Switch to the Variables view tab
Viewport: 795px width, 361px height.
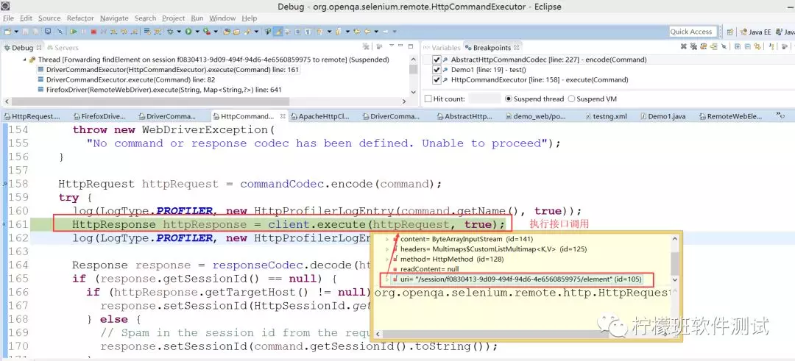446,48
